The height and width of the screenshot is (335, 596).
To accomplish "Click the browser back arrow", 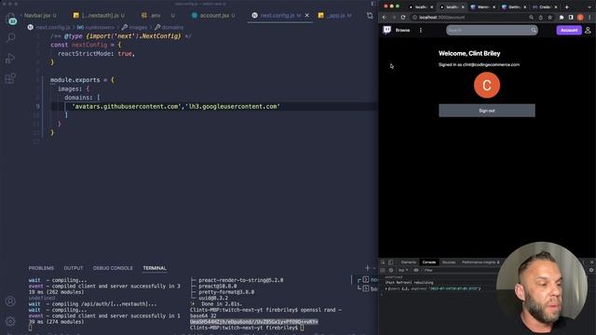I will point(385,18).
